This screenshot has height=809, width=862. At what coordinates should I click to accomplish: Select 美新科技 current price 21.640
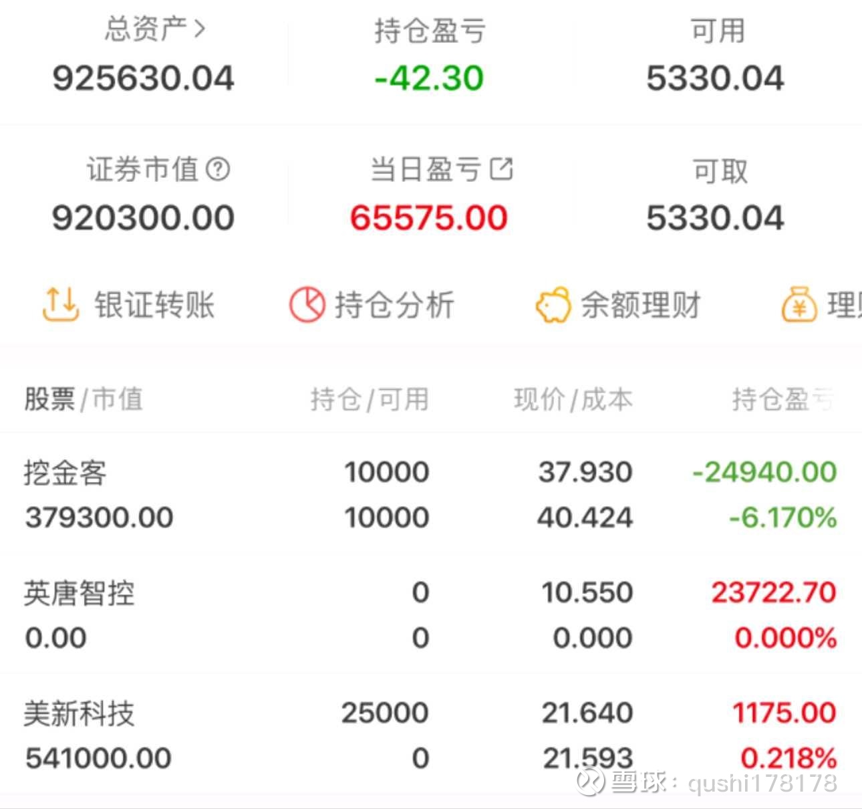[587, 713]
